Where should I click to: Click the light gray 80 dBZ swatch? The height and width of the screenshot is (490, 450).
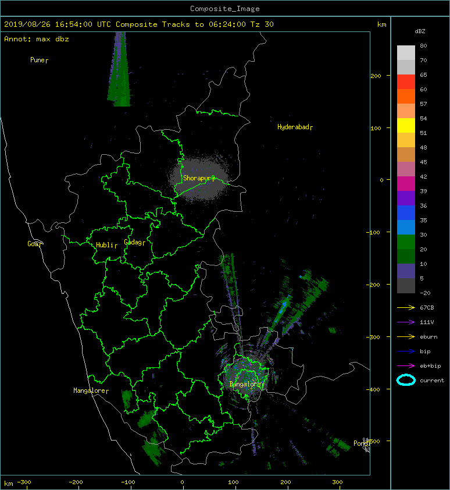tap(406, 53)
